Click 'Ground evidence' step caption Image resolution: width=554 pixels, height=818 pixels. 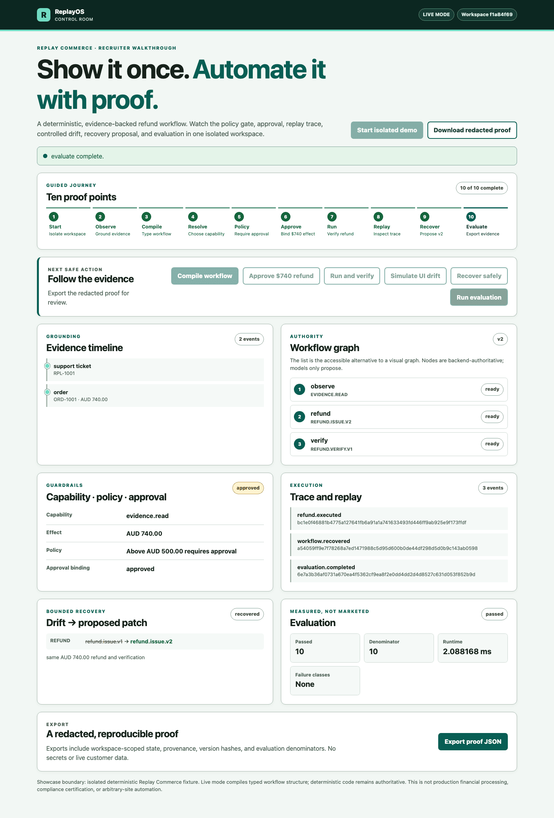(113, 234)
